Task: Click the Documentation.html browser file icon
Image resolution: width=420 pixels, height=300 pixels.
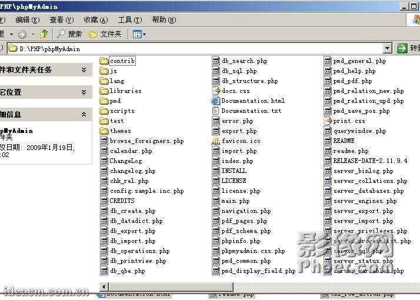Action: 215,101
